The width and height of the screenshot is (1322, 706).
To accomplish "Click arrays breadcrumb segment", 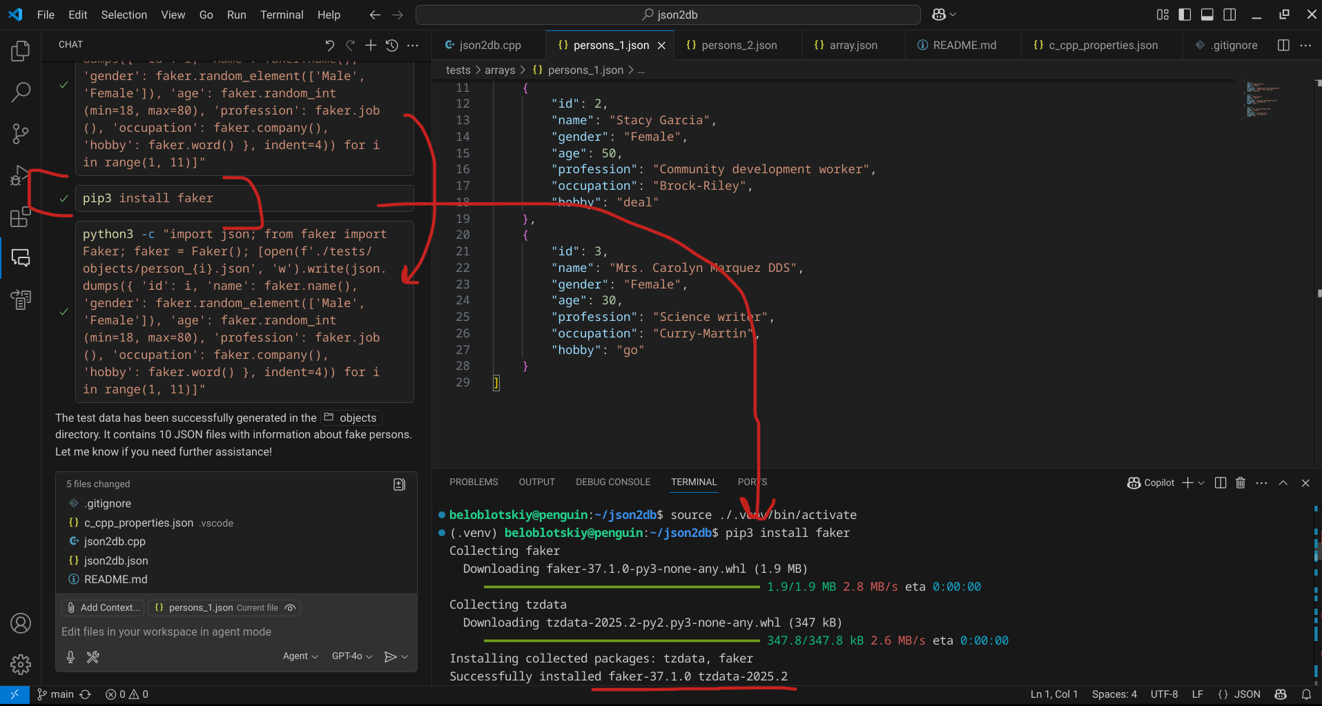I will 500,70.
